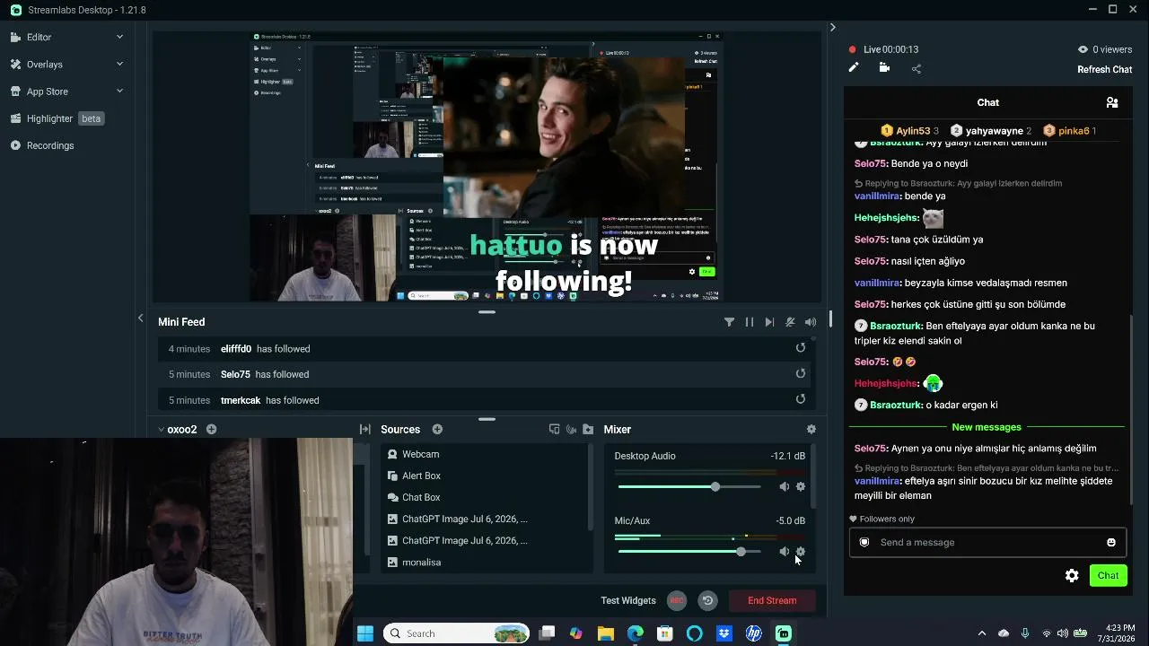This screenshot has height=646, width=1149.
Task: Add a new source with the plus icon
Action: [x=437, y=430]
